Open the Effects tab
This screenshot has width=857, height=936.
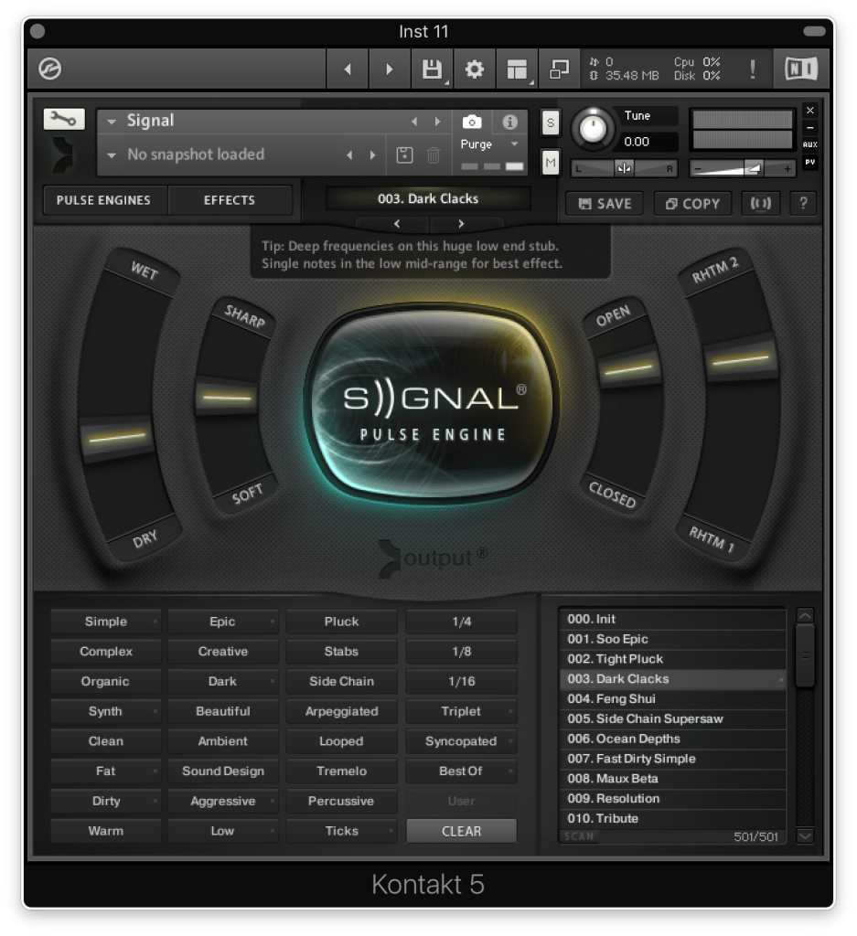(x=230, y=200)
